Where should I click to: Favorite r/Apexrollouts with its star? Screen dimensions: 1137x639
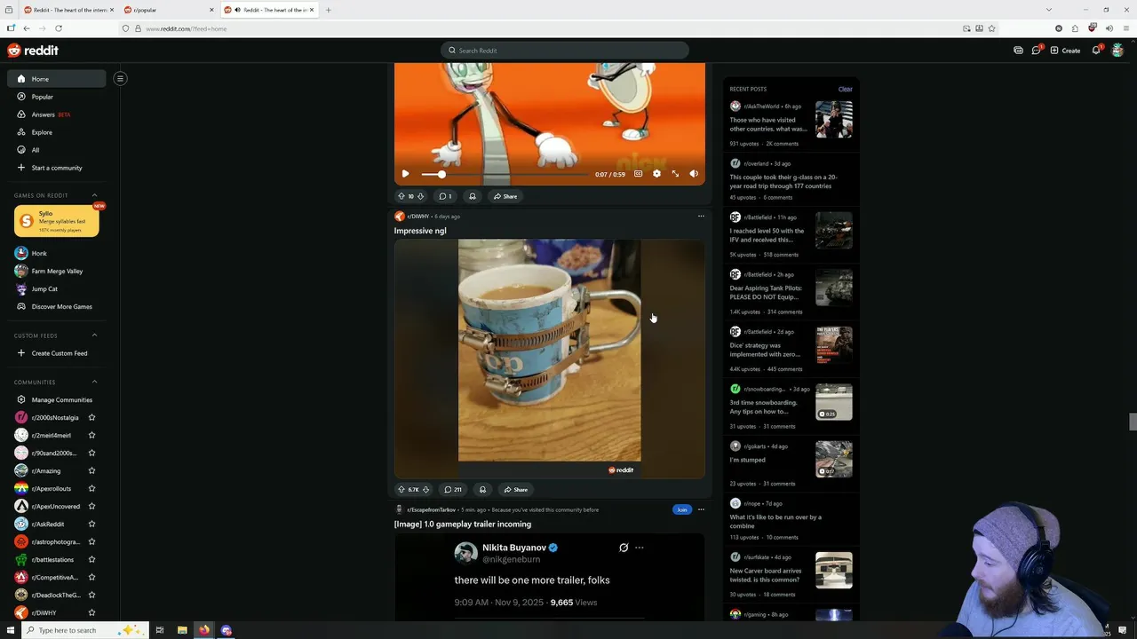click(x=91, y=489)
